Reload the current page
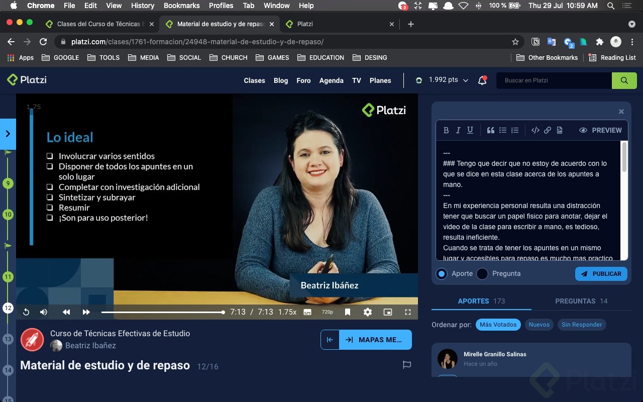Image resolution: width=643 pixels, height=402 pixels. 43,42
